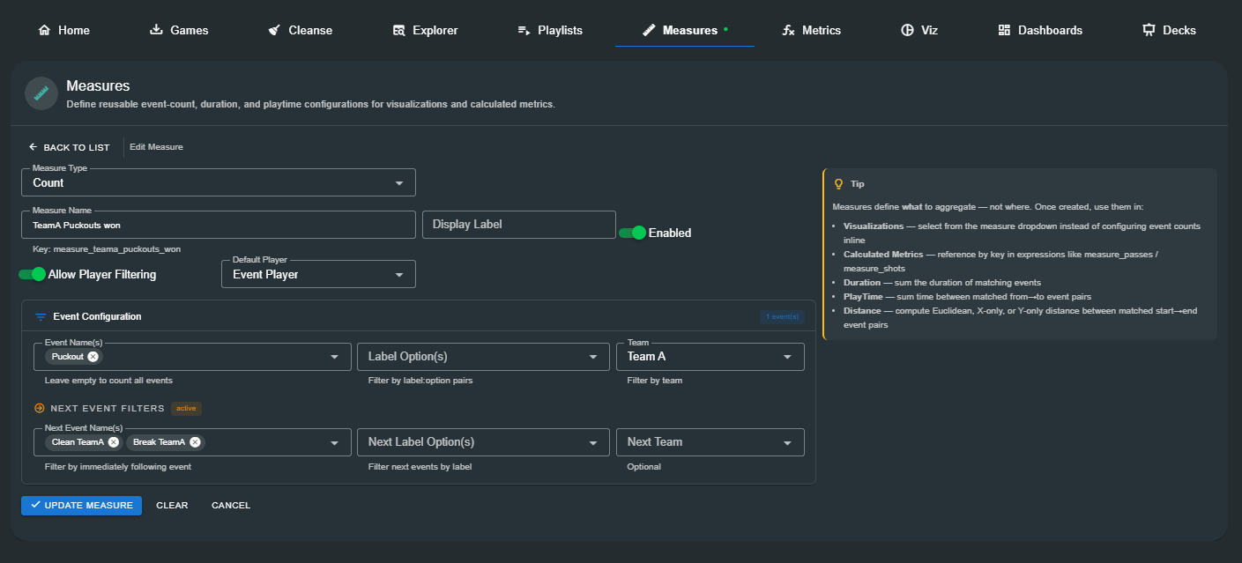Switch to the Explorer tab
This screenshot has height=563, width=1242.
(425, 30)
